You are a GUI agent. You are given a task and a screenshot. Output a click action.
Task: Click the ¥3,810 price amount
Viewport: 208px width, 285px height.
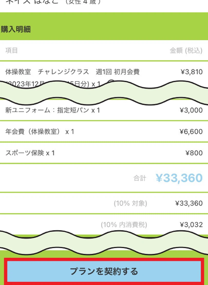pos(192,72)
